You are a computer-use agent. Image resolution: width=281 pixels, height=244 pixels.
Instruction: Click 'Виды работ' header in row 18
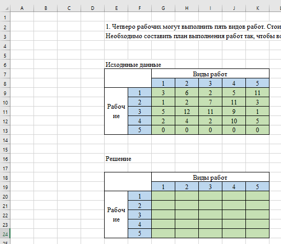(x=210, y=177)
